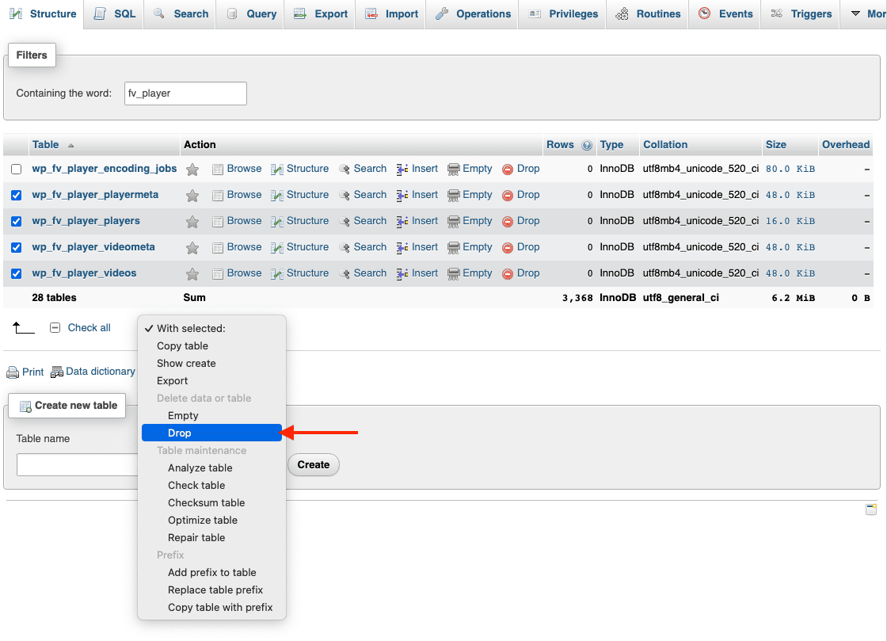Click favorite star for wp_fv_player_playermeta

[x=192, y=195]
